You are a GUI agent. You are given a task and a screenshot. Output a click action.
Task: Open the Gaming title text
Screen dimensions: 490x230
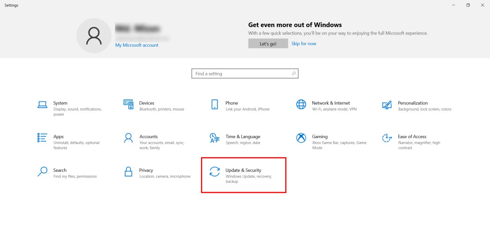click(320, 137)
